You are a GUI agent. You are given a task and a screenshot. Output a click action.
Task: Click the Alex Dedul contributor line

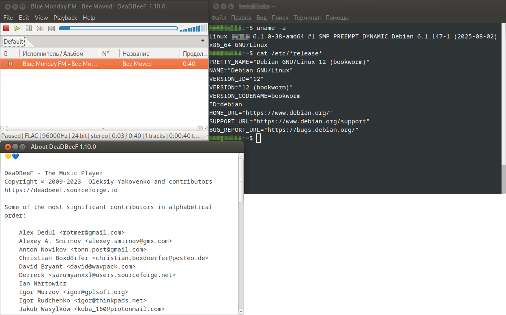pyautogui.click(x=72, y=233)
